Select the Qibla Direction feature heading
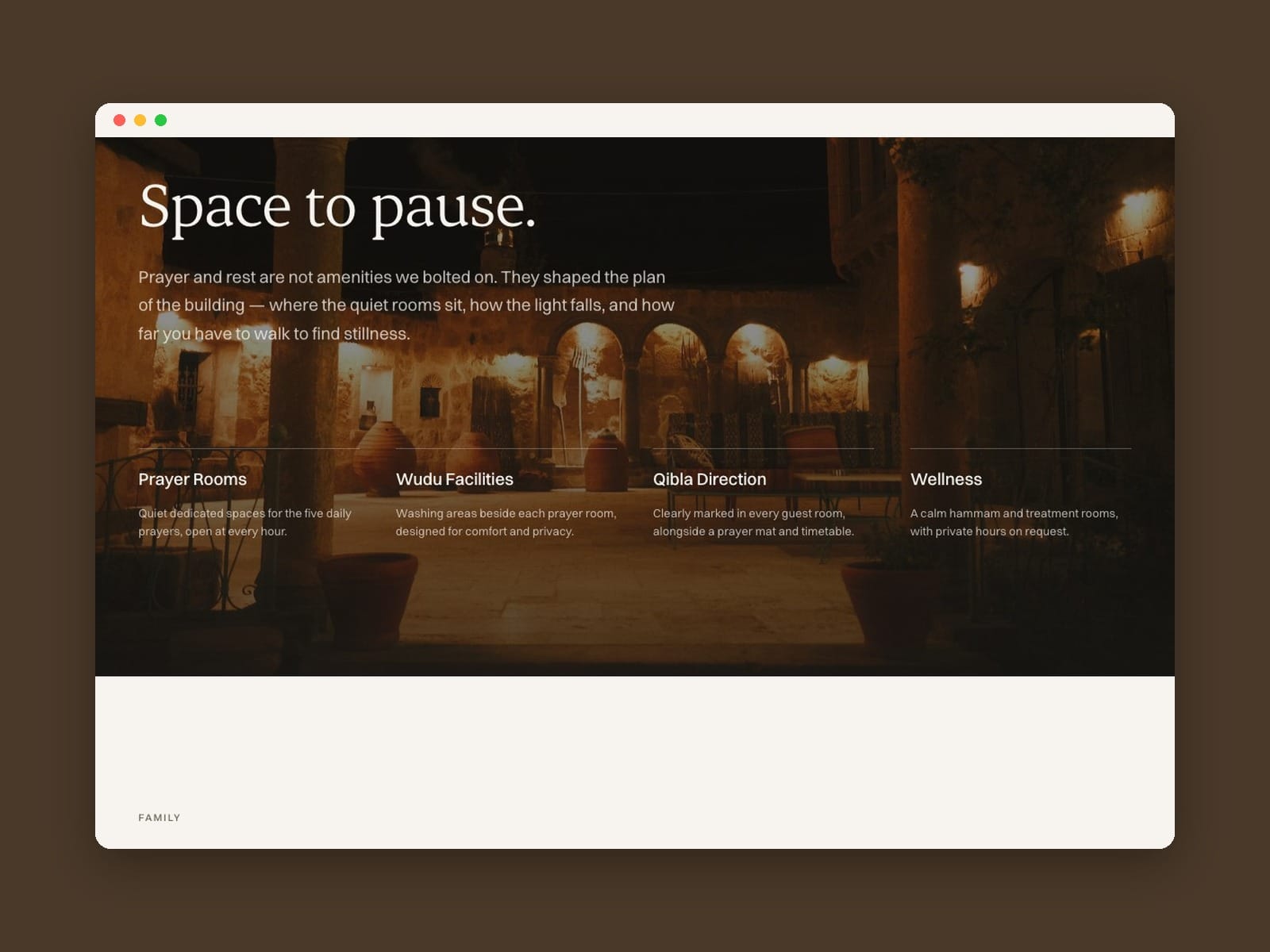The width and height of the screenshot is (1270, 952). pos(710,479)
